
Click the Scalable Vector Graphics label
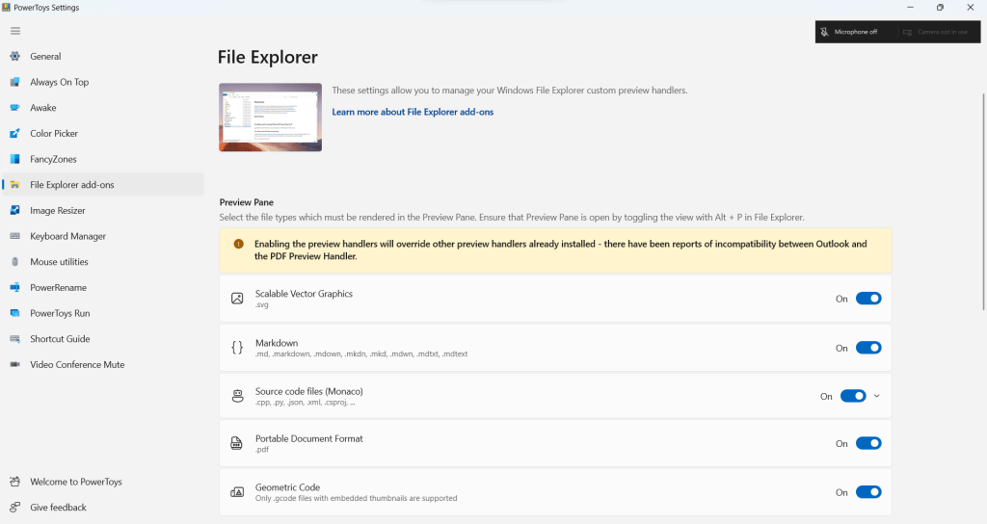pos(304,294)
